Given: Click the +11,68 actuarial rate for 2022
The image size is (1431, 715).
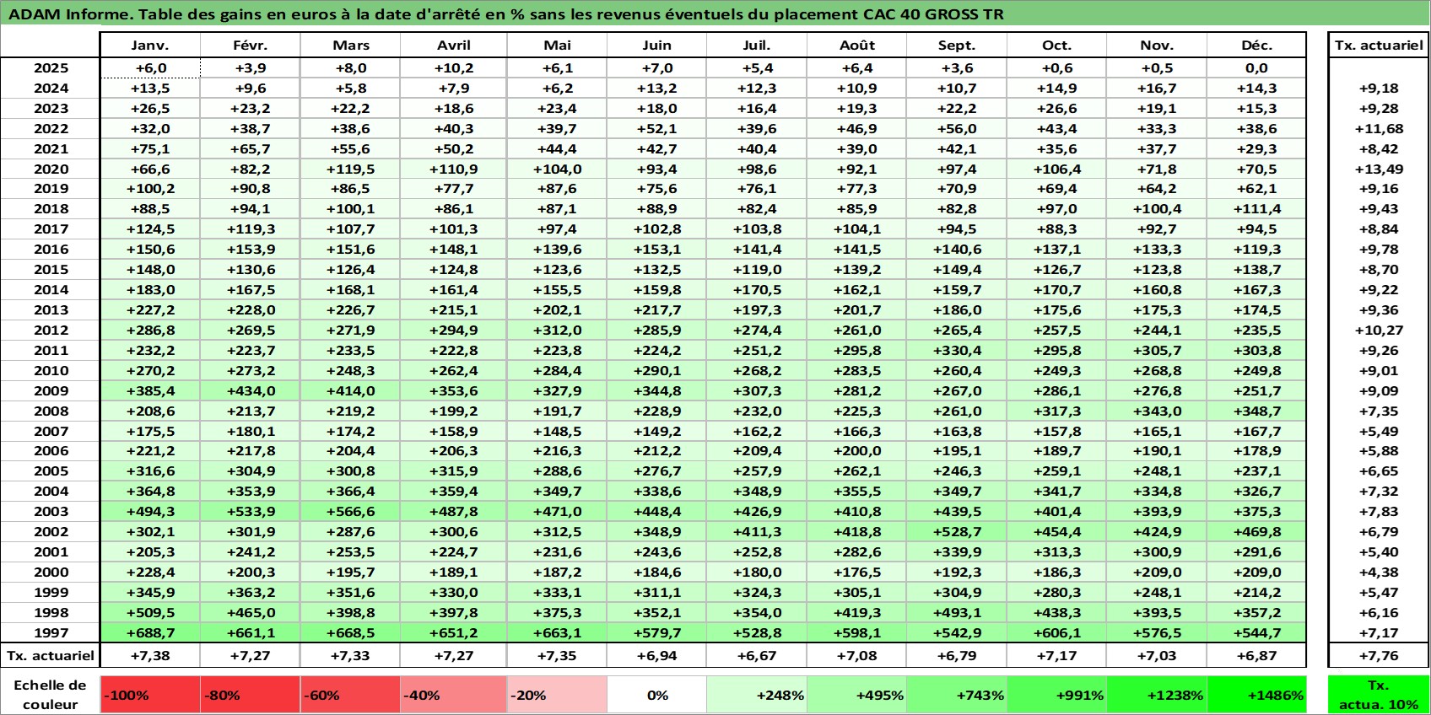Looking at the screenshot, I should [1379, 128].
